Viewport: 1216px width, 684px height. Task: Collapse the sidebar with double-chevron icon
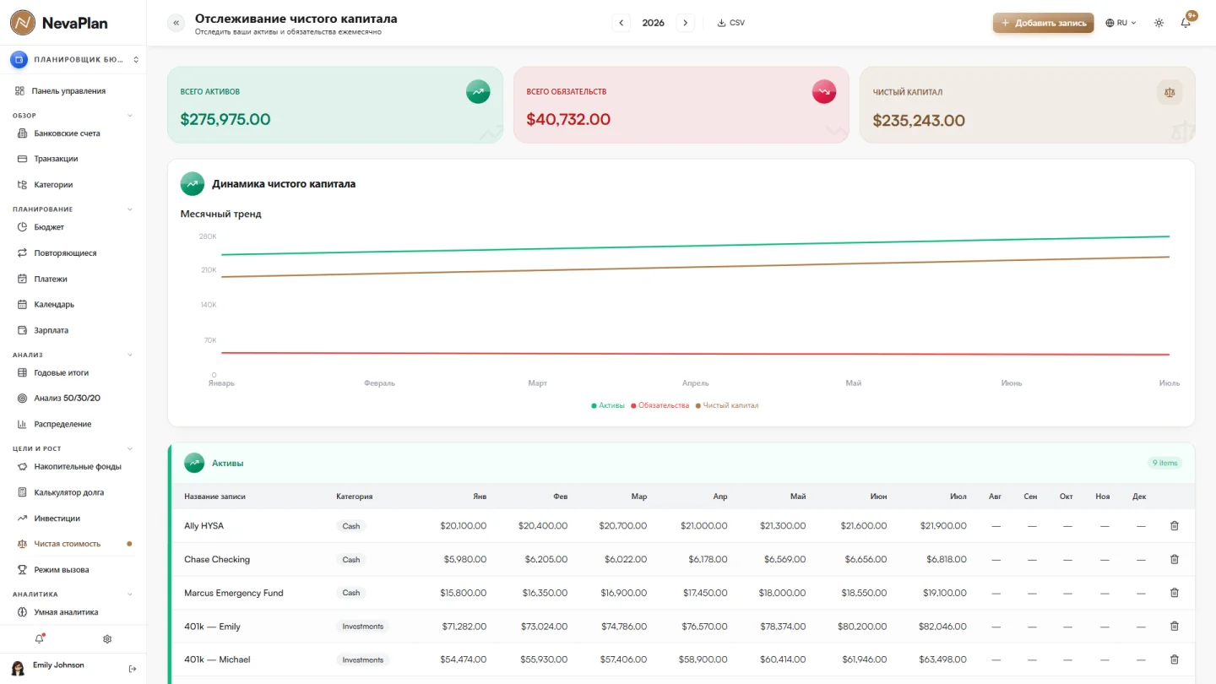[x=176, y=23]
